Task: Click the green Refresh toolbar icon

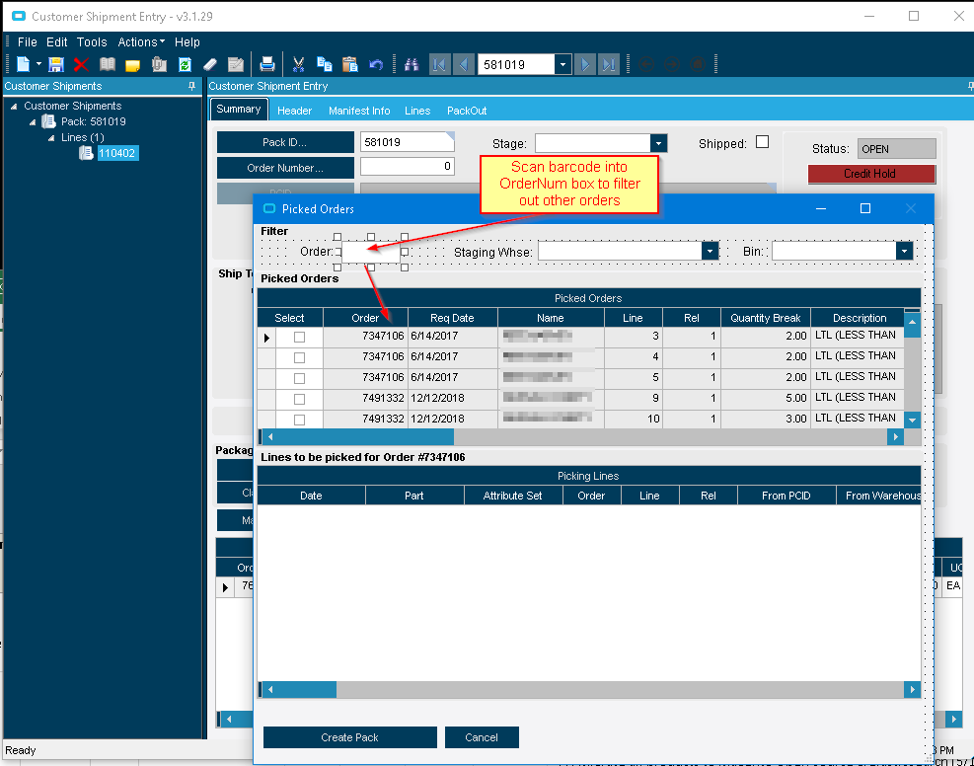Action: pos(185,64)
